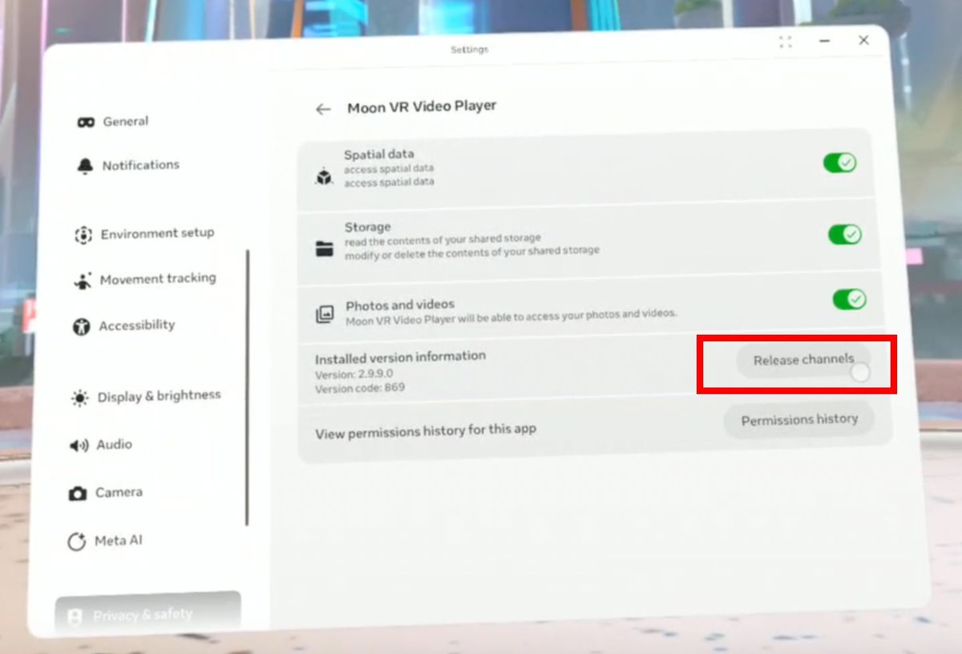Open General settings headset icon
The image size is (962, 654).
pos(86,123)
